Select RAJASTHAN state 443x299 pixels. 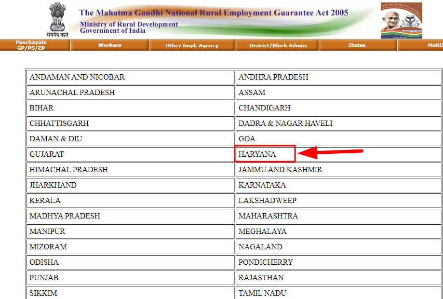coord(261,278)
